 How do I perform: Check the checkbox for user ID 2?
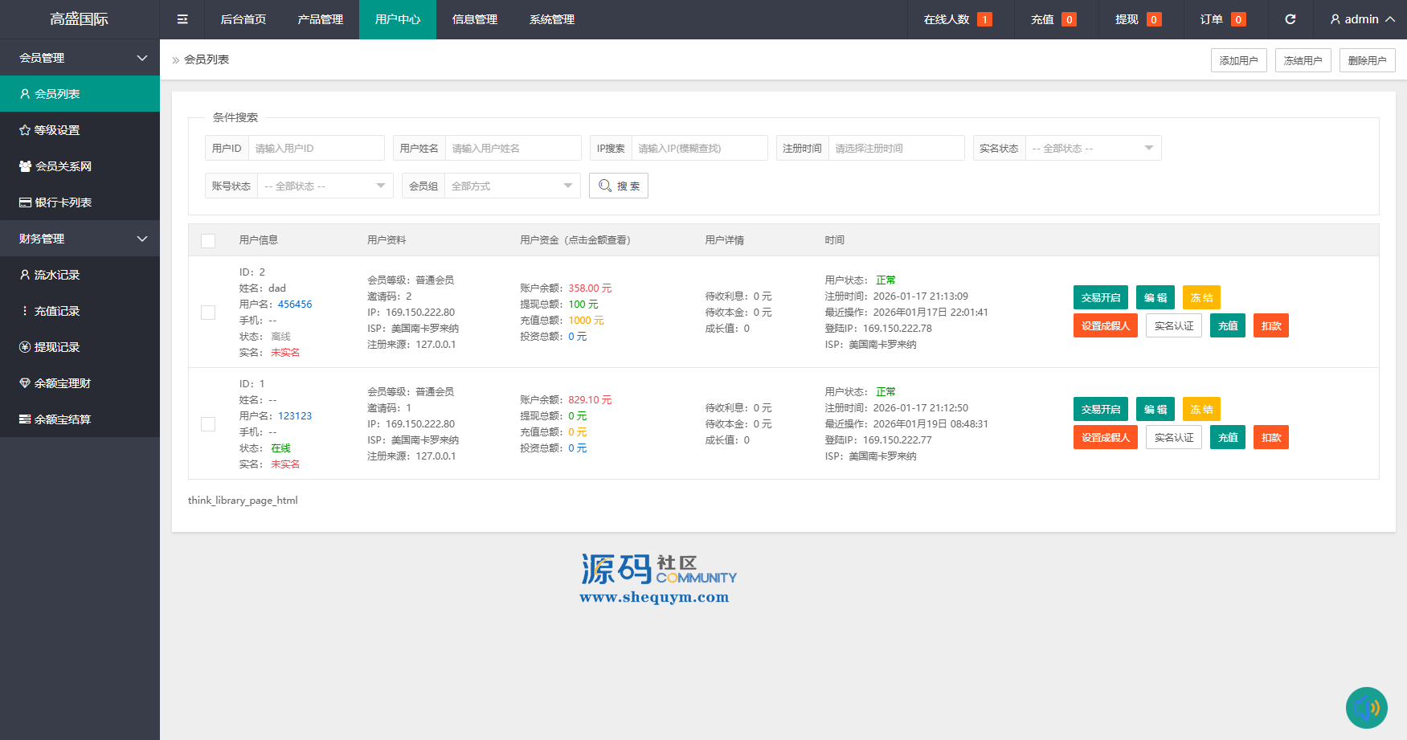(208, 313)
